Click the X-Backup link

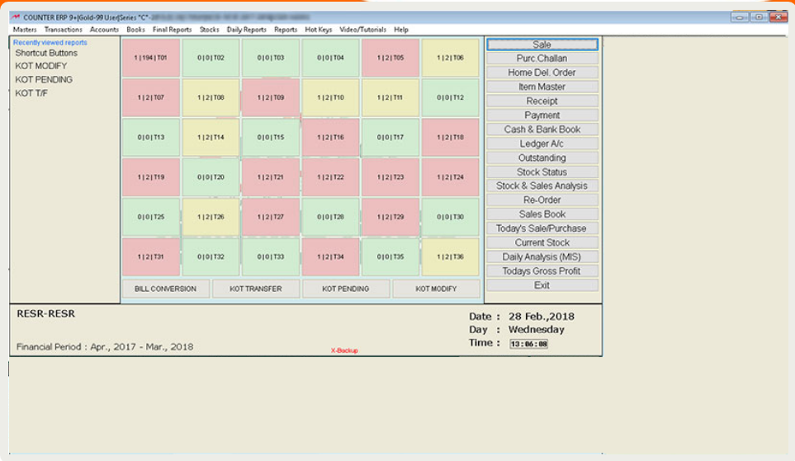coord(344,350)
